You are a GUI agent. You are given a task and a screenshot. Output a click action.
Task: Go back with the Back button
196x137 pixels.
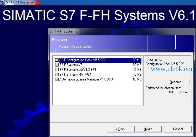coord(121,129)
